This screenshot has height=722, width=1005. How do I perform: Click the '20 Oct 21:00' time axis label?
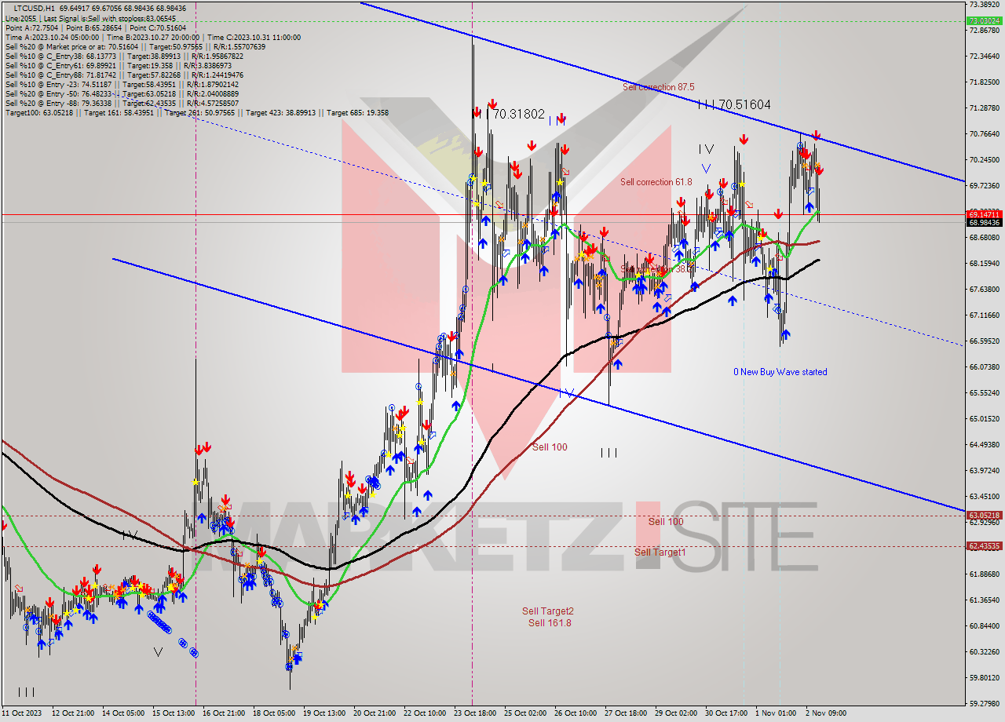tap(374, 713)
